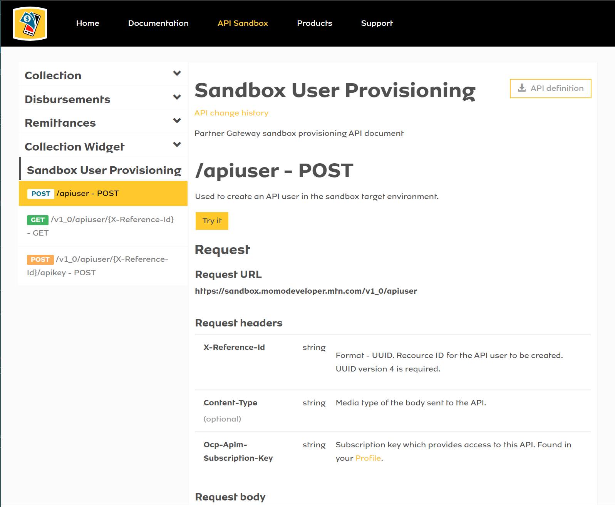Click 'Media type of the body sent' description
The image size is (615, 507).
(x=411, y=403)
